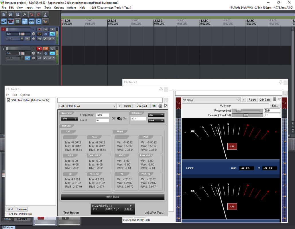Click the Undo arrow icon
Image resolution: width=295 pixels, height=229 pixels.
(32, 14)
